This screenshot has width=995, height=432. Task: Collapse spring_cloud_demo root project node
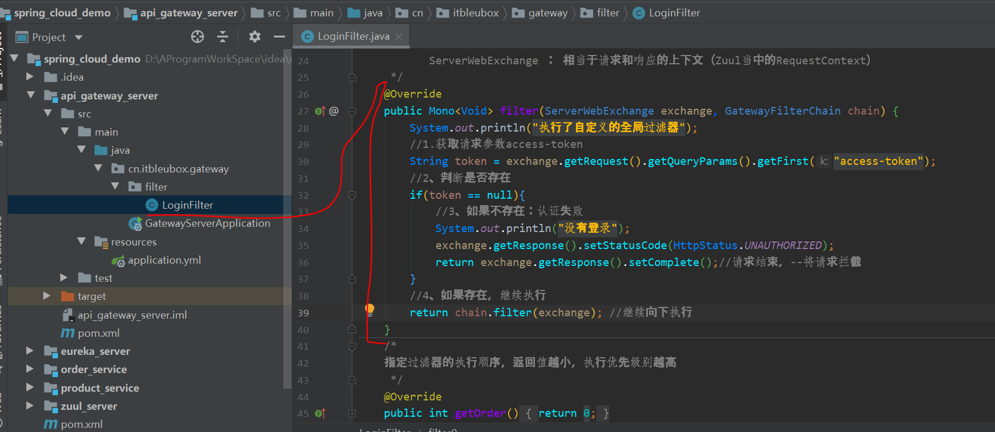(14, 58)
